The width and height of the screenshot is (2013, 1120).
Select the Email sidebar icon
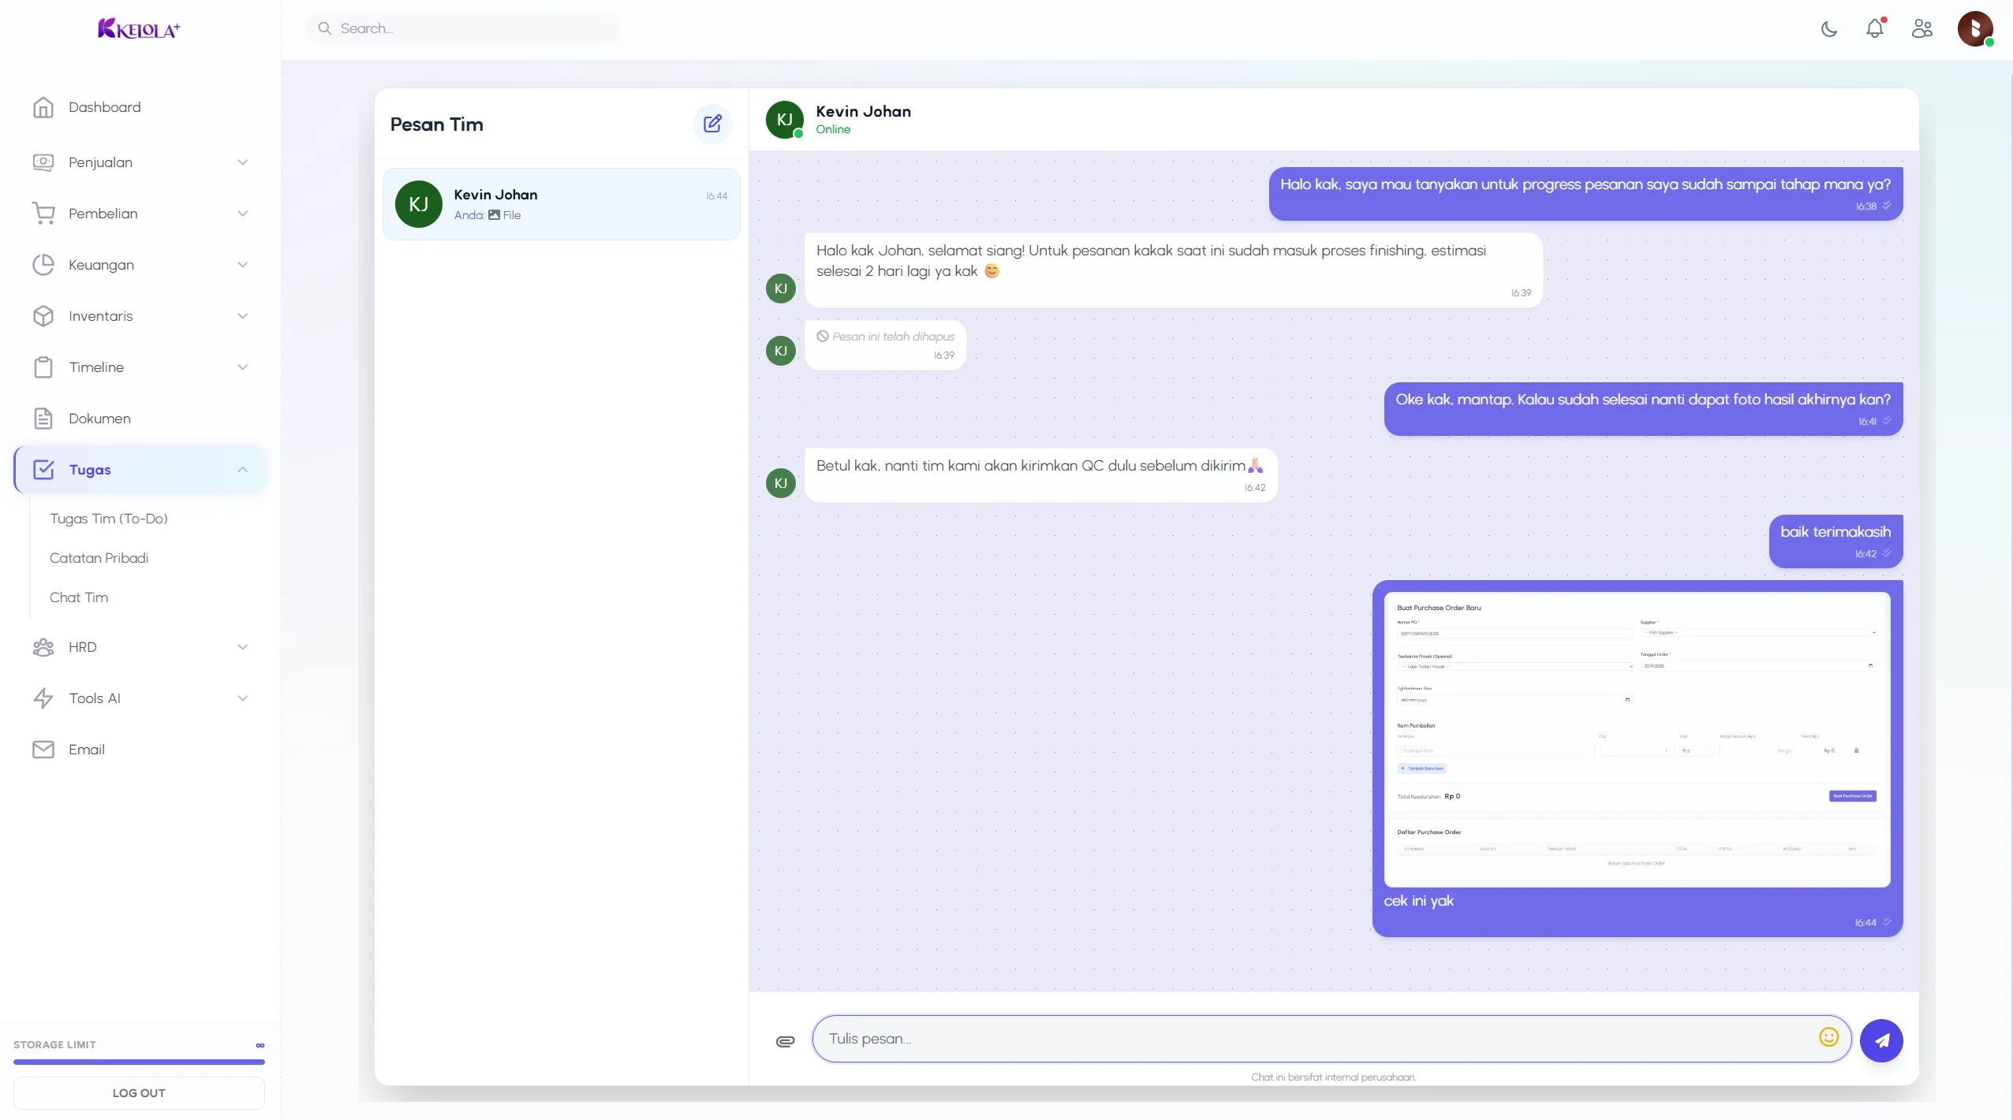[x=43, y=749]
